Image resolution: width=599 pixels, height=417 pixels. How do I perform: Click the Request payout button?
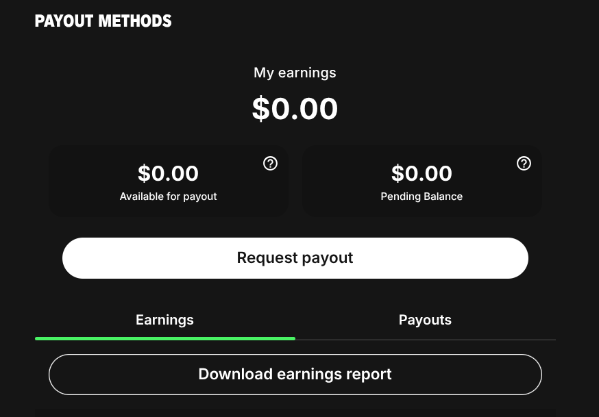295,258
